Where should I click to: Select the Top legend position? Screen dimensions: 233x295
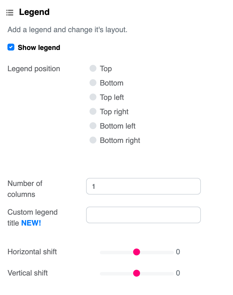[93, 69]
